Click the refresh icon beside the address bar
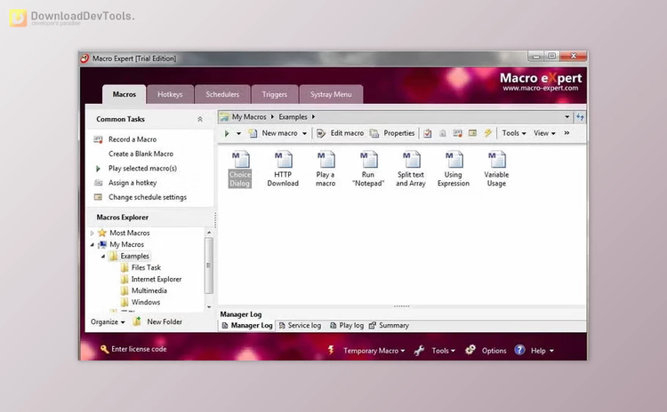The image size is (667, 412). pos(580,117)
